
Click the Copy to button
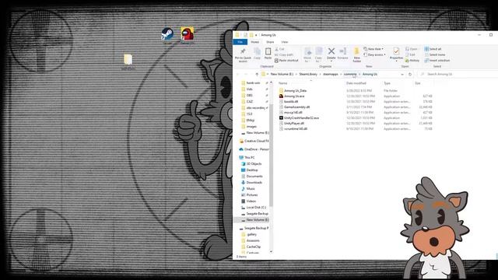[318, 55]
